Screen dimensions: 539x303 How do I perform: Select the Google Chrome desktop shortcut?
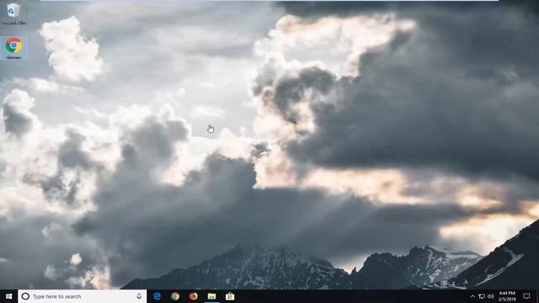tap(13, 48)
